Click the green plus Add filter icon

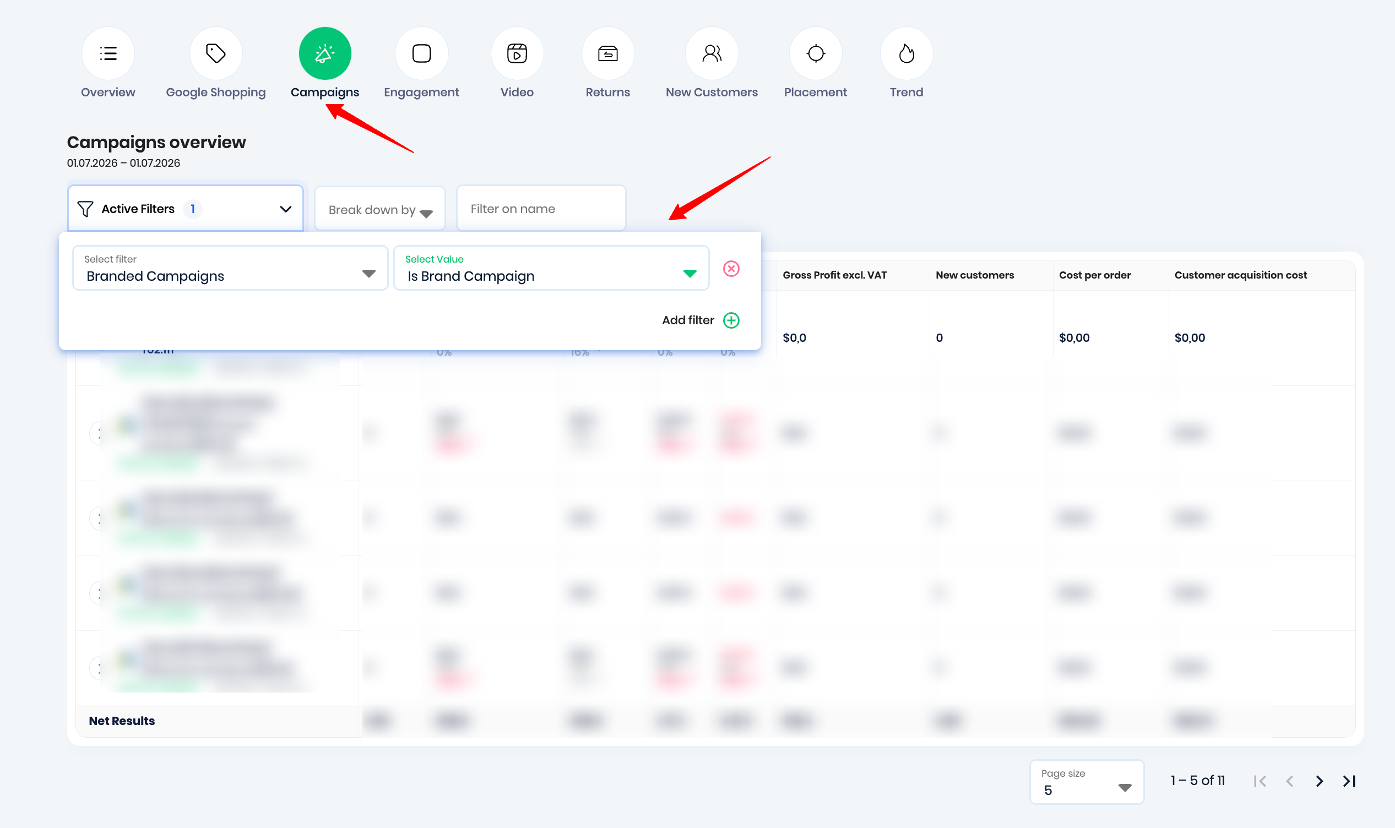[731, 320]
